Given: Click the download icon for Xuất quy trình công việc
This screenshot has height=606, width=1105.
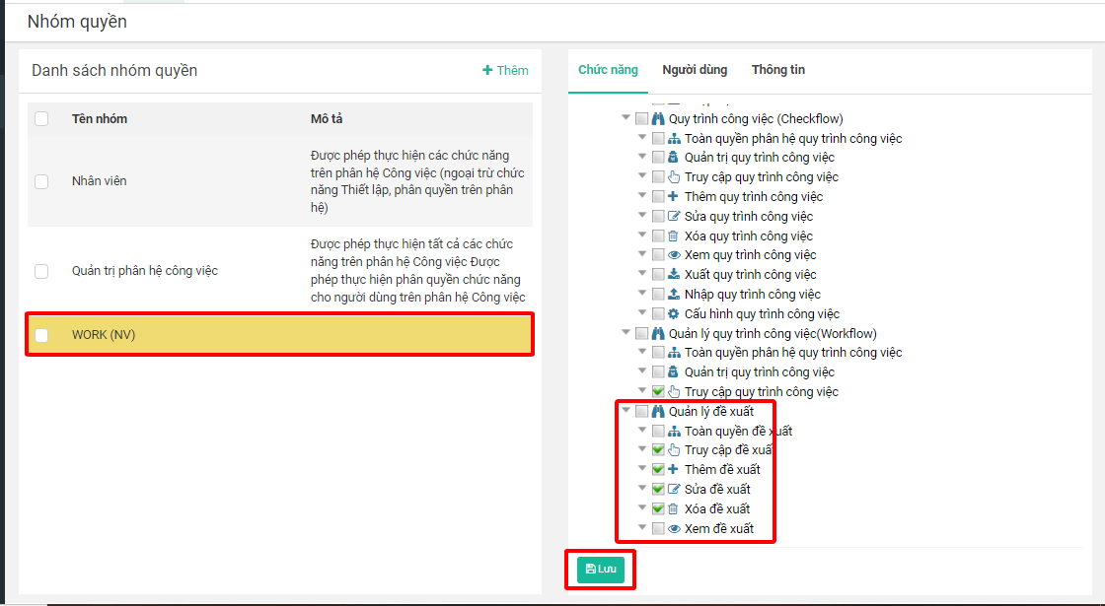Looking at the screenshot, I should 674,275.
